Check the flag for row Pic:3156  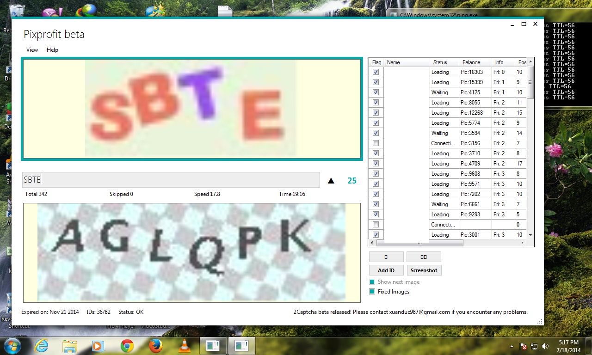click(376, 143)
